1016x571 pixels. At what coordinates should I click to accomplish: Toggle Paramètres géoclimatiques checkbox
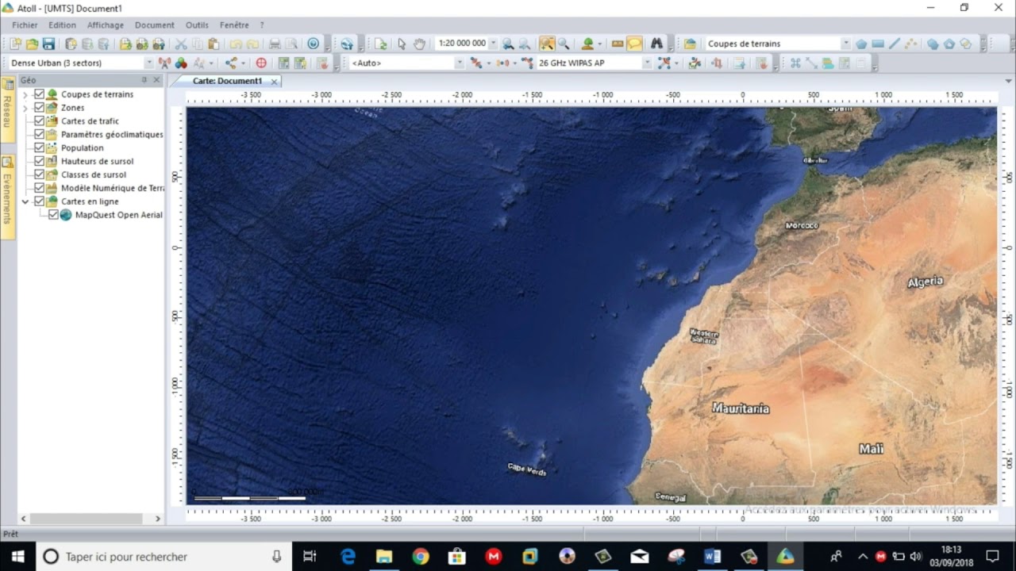(39, 135)
